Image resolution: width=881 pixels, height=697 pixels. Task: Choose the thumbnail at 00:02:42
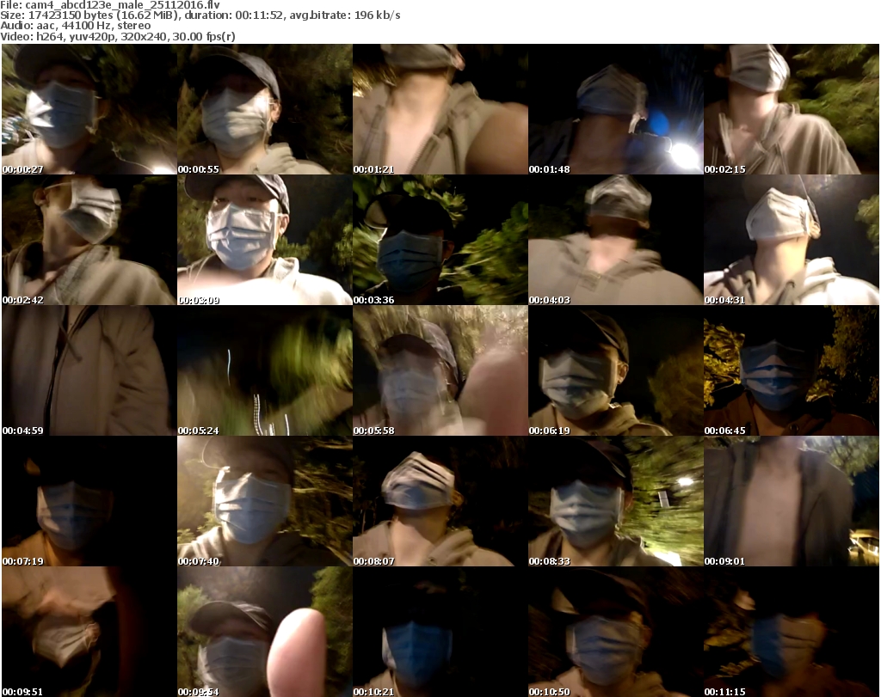point(89,240)
